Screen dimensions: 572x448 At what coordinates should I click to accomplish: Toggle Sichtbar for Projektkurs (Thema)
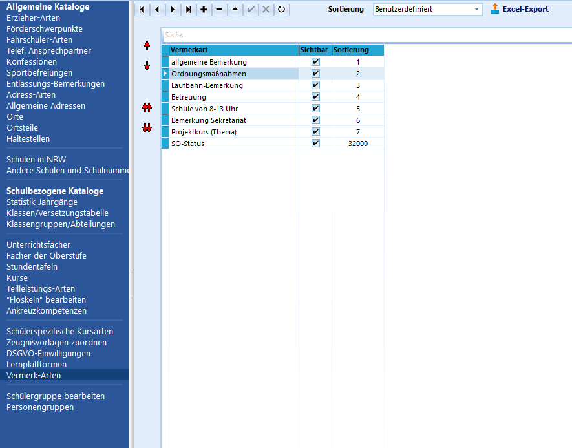[x=315, y=132]
